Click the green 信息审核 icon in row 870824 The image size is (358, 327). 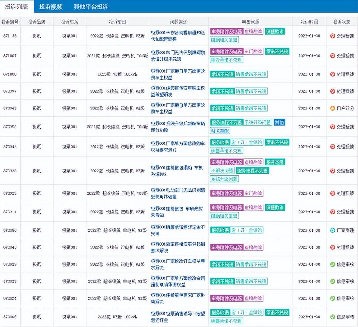click(332, 298)
